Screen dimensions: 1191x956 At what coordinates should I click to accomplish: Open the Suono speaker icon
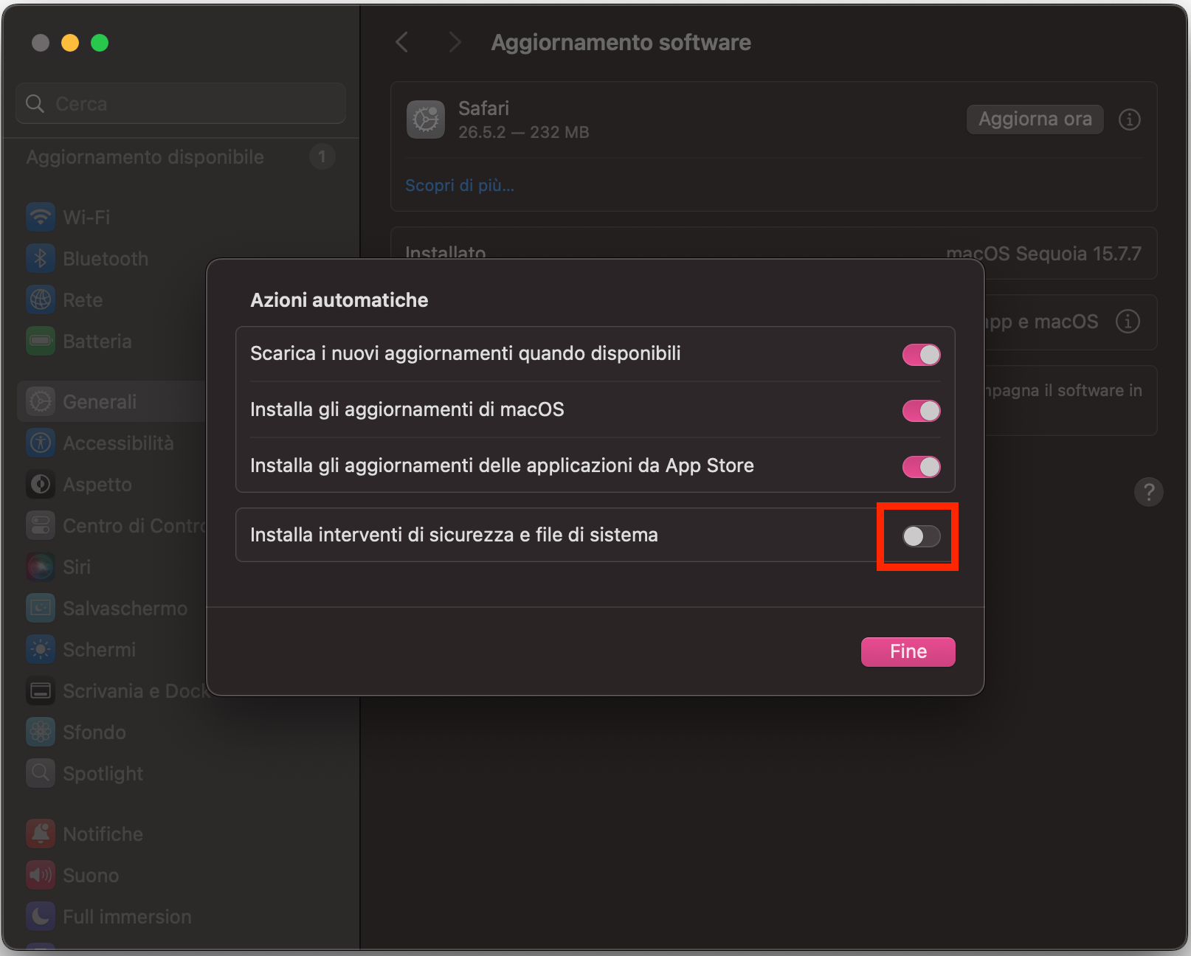[x=41, y=875]
